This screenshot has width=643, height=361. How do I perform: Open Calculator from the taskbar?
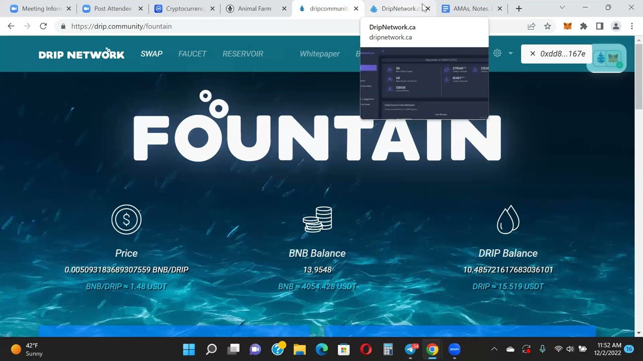tap(388, 349)
